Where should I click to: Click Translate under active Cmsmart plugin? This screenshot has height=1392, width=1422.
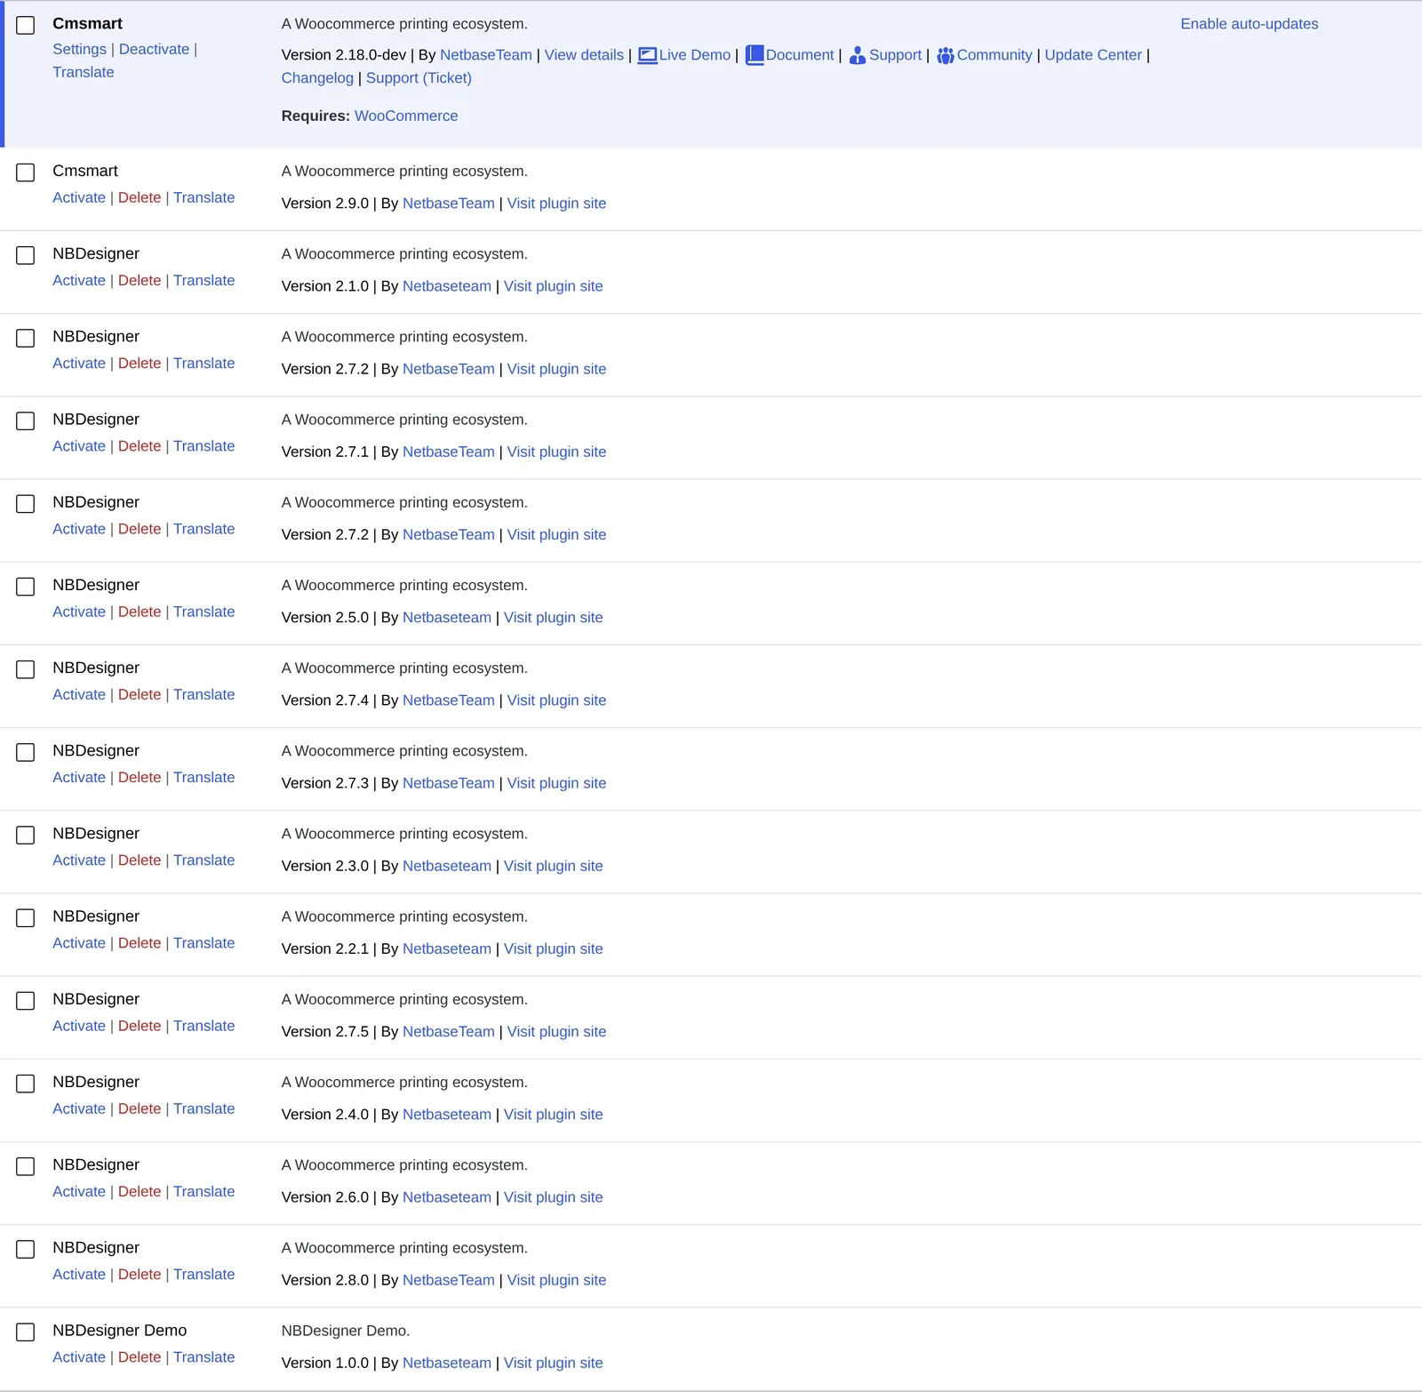click(x=83, y=73)
